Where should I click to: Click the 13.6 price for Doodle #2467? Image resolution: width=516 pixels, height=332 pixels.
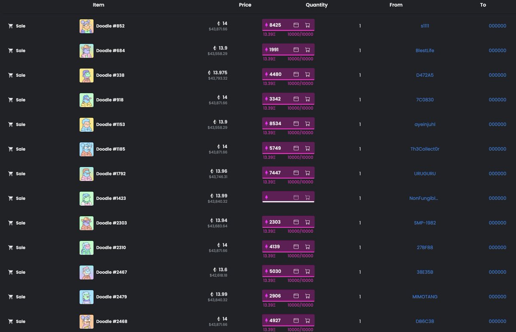223,270
